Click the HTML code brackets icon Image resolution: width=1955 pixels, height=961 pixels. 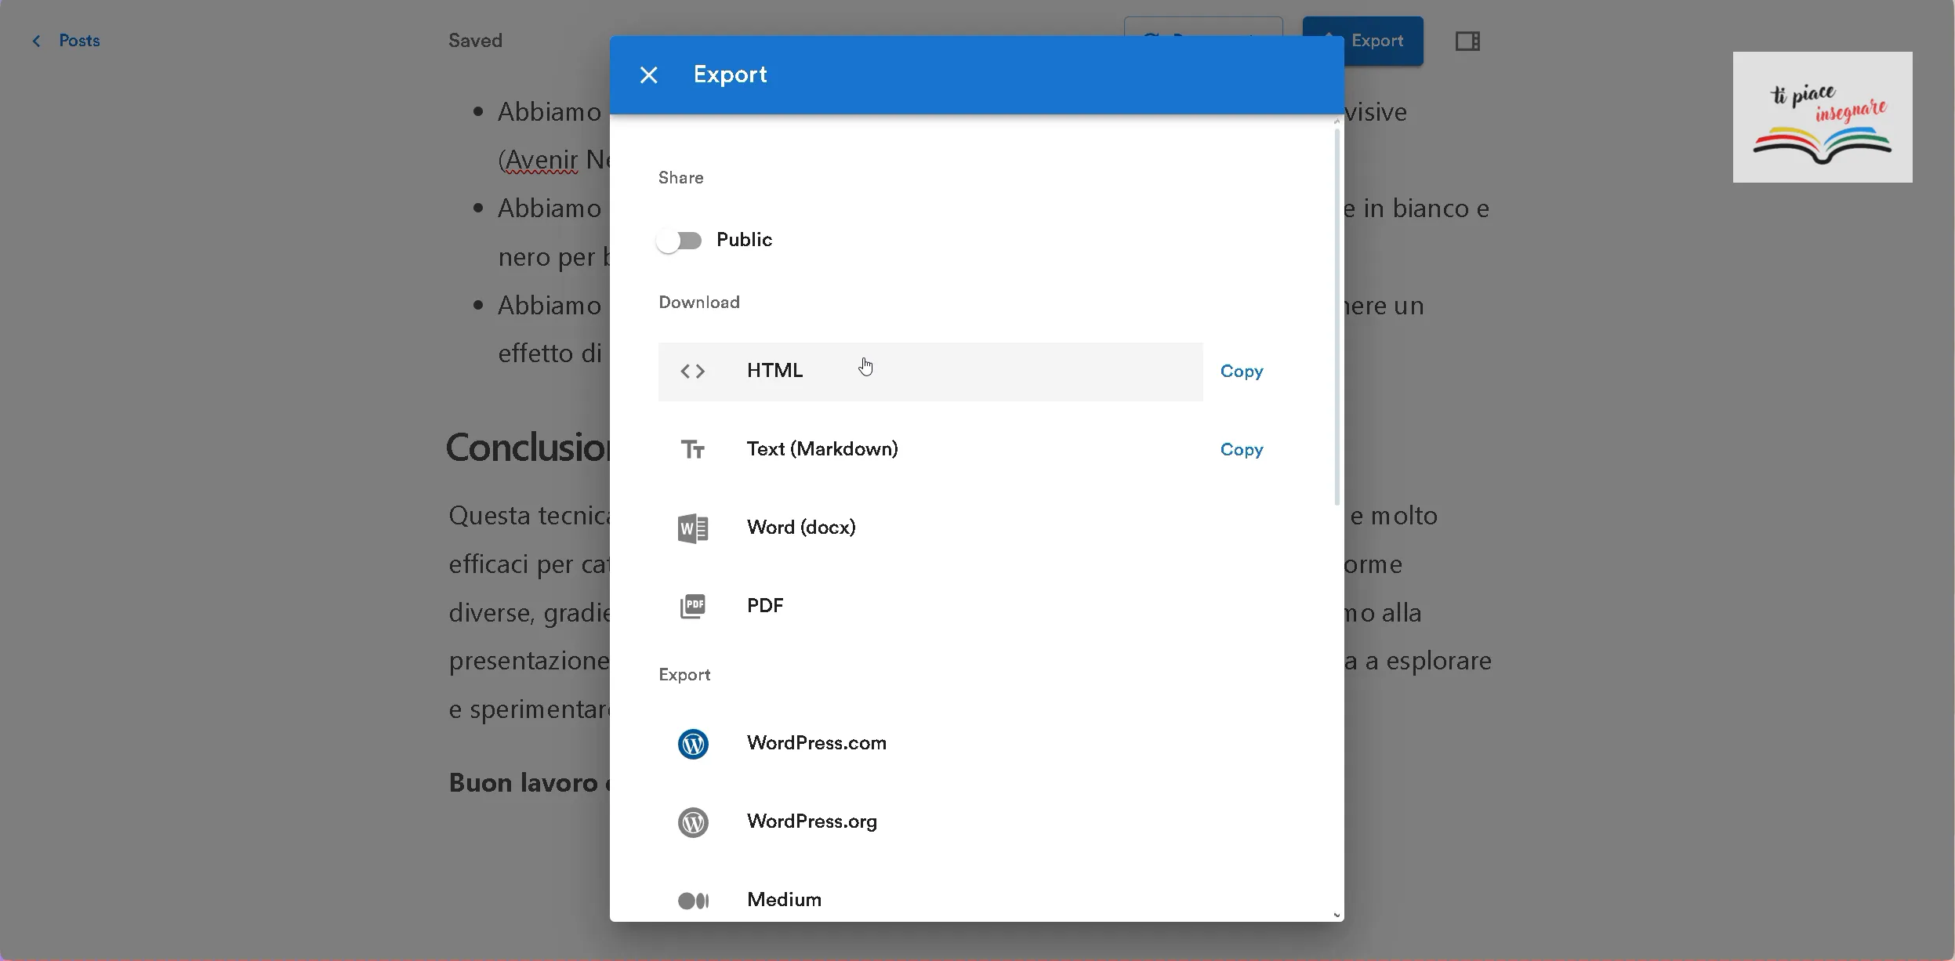tap(692, 372)
